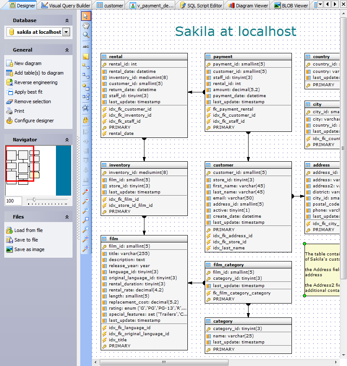Select the pointer selection tool
The height and width of the screenshot is (366, 347).
[86, 16]
